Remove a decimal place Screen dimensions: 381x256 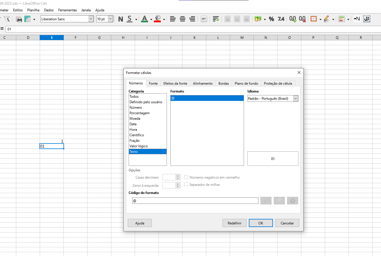(x=302, y=19)
